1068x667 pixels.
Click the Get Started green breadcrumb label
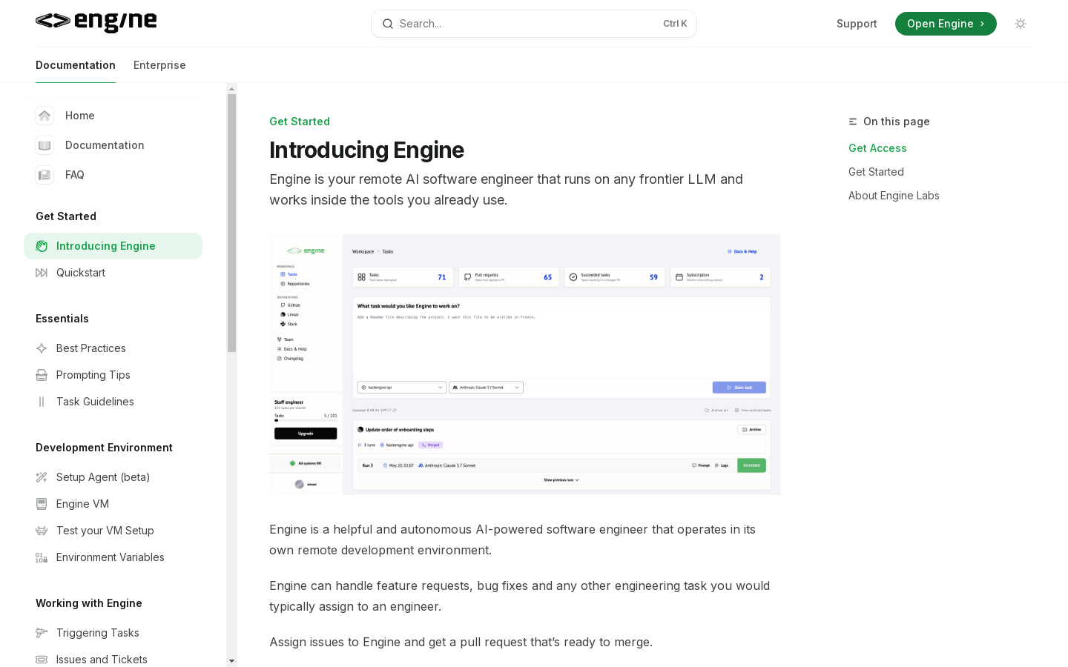tap(300, 122)
